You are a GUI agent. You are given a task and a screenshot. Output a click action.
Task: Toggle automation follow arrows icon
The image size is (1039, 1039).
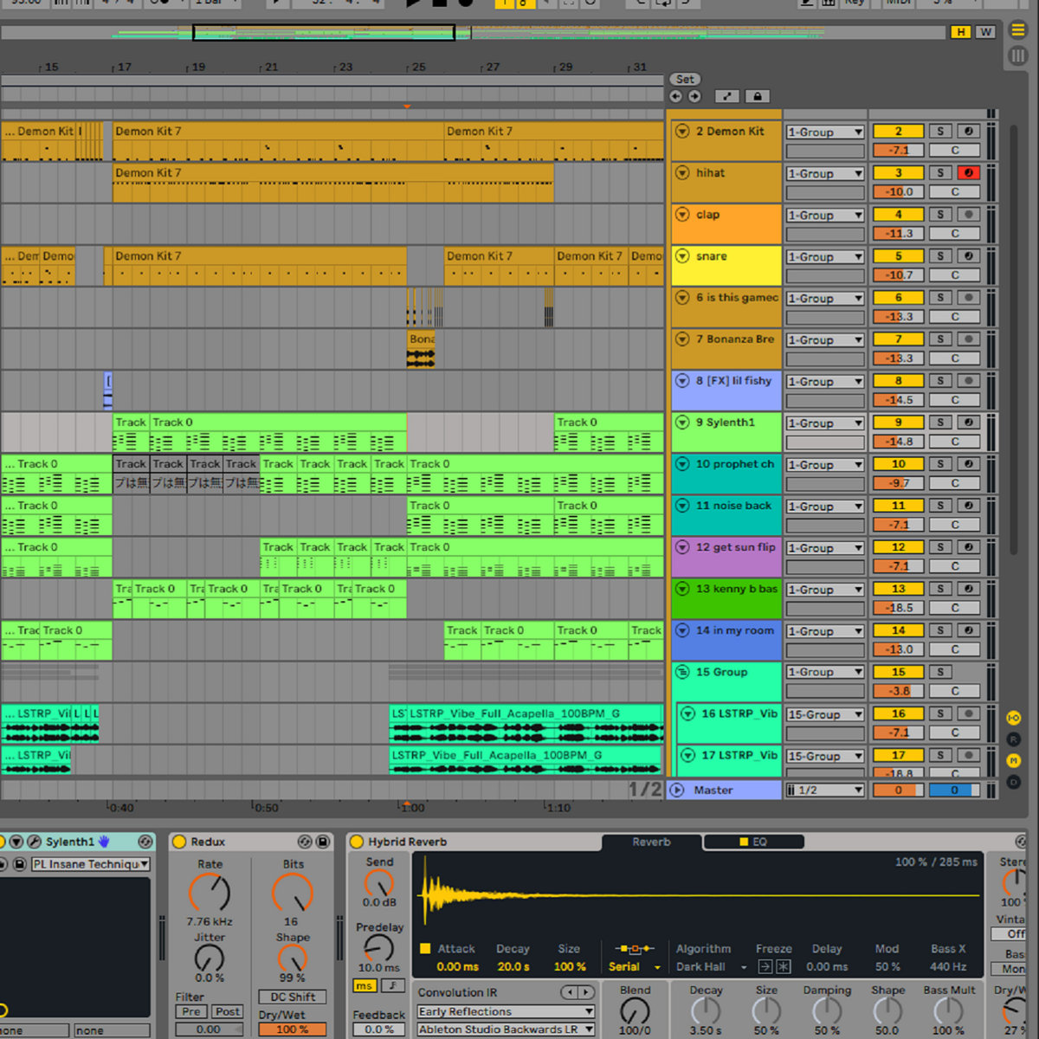(726, 97)
